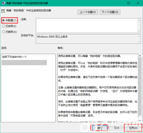Viewport: 143px width, 133px height.
Task: Open the 选择下列组合中的一个 dropdown
Action: 24,63
